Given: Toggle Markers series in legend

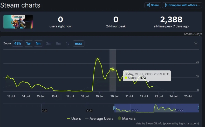Looking at the screenshot, I should [127, 118].
